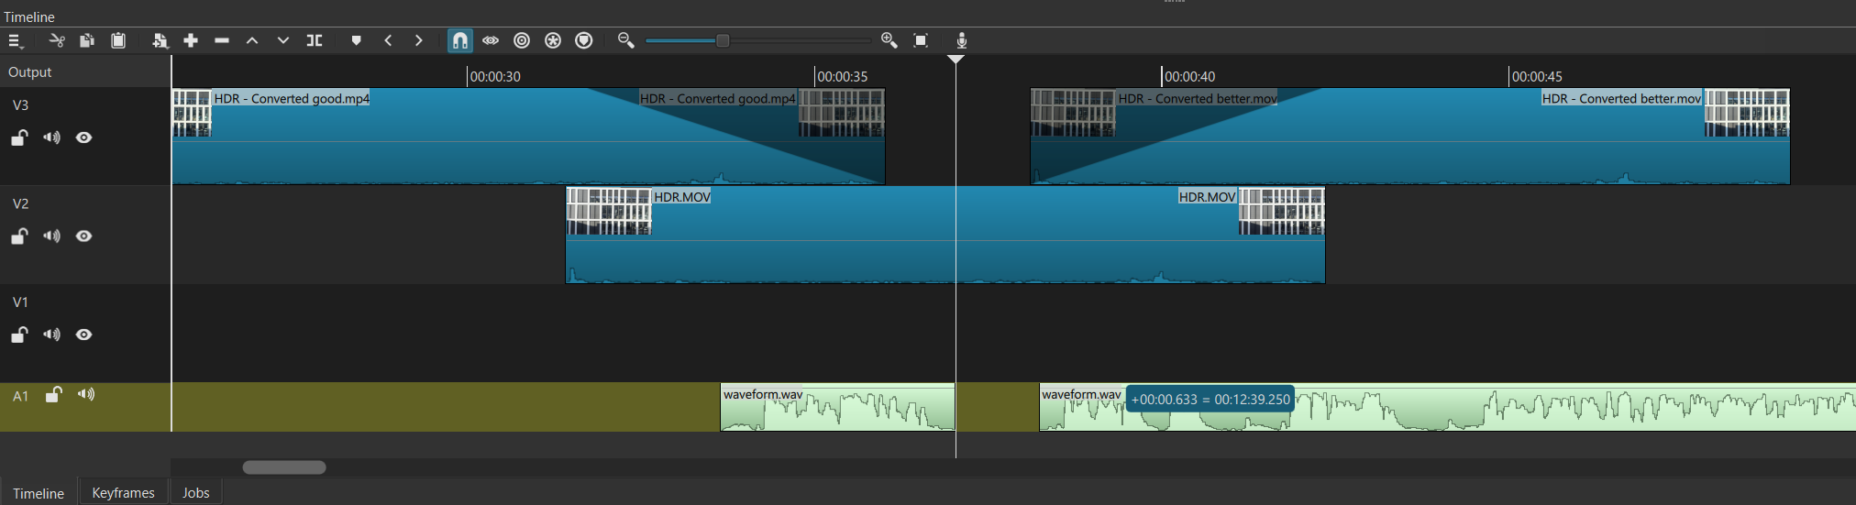Create a marker with the marker icon
1856x505 pixels.
pyautogui.click(x=357, y=40)
